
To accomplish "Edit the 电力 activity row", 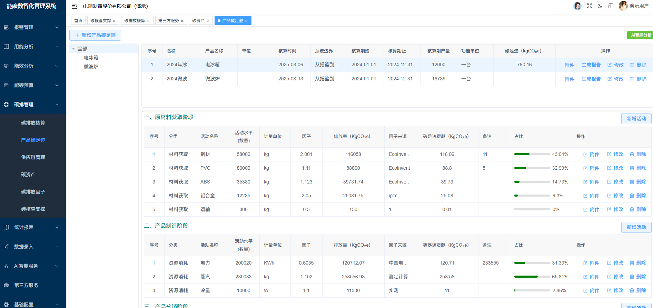I will (x=615, y=263).
